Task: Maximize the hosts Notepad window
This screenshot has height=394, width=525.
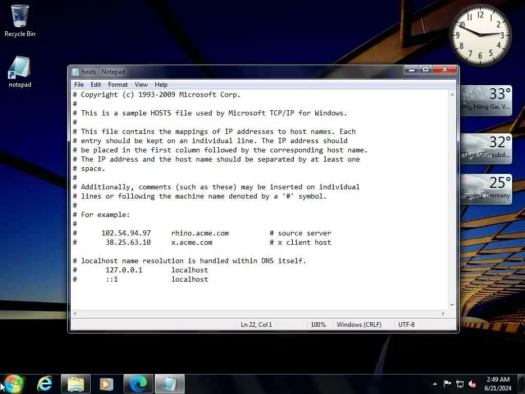Action: click(x=426, y=70)
